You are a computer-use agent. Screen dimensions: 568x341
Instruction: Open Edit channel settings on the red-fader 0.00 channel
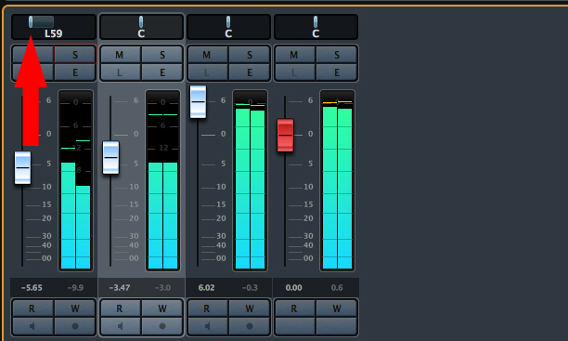(337, 72)
